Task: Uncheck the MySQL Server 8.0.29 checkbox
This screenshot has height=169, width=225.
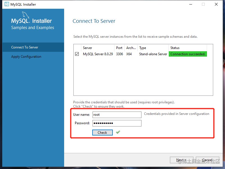Action: pyautogui.click(x=77, y=54)
